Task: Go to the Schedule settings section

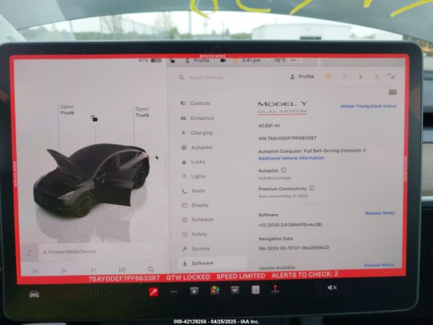Action: click(x=198, y=219)
